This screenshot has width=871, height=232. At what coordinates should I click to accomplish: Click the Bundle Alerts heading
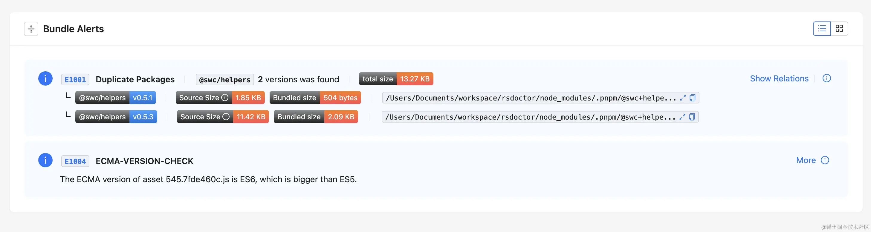tap(73, 29)
